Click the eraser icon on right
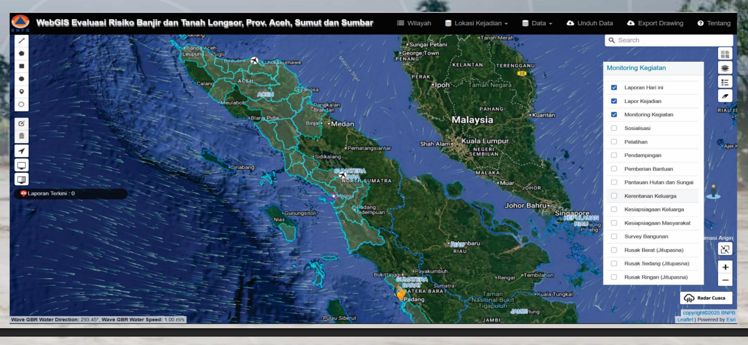The image size is (748, 345). pyautogui.click(x=725, y=95)
